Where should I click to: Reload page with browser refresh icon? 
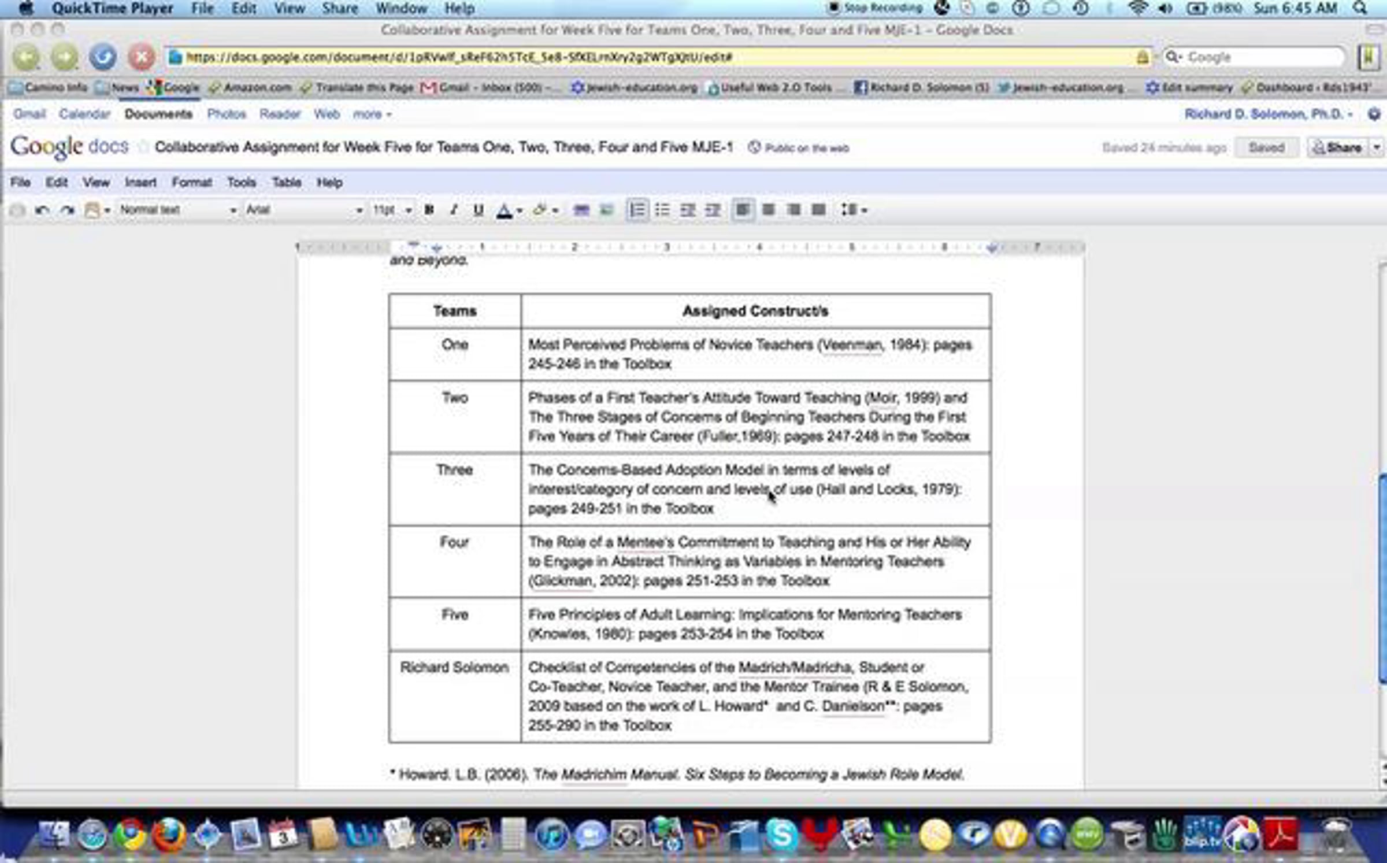[103, 57]
